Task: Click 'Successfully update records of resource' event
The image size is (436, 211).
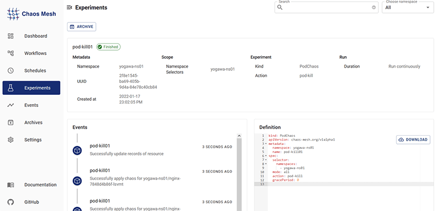Action: tap(126, 154)
